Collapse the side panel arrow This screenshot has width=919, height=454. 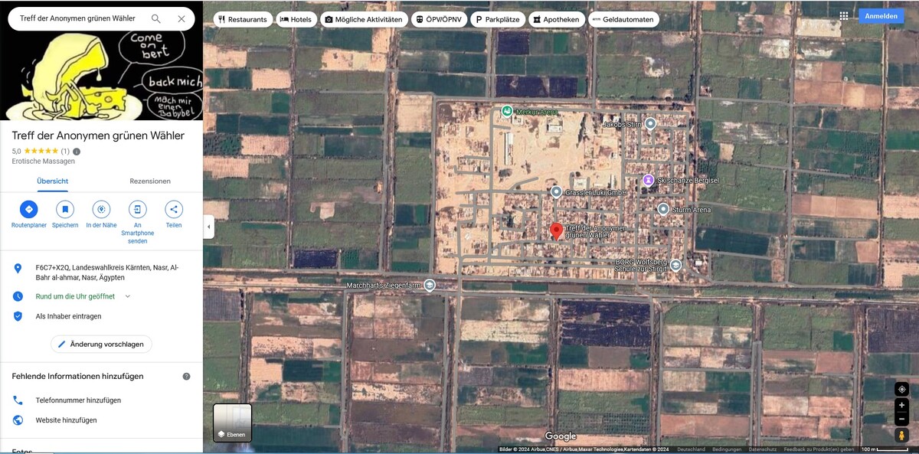tap(208, 227)
